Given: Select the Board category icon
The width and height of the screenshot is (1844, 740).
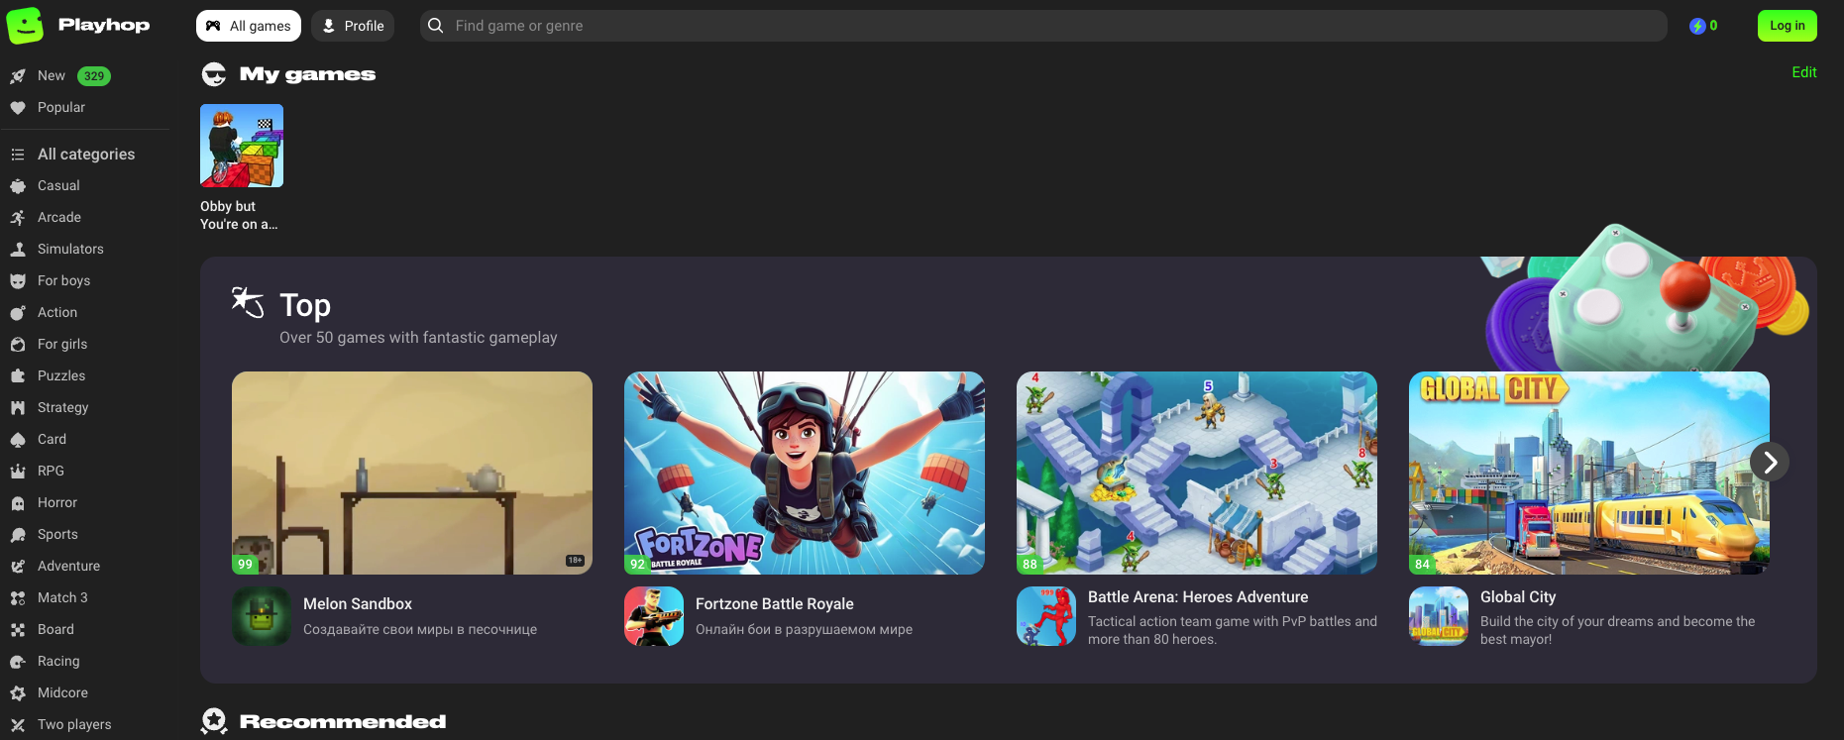Looking at the screenshot, I should (x=18, y=630).
